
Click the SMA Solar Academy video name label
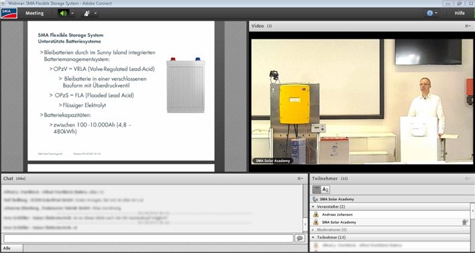click(273, 161)
